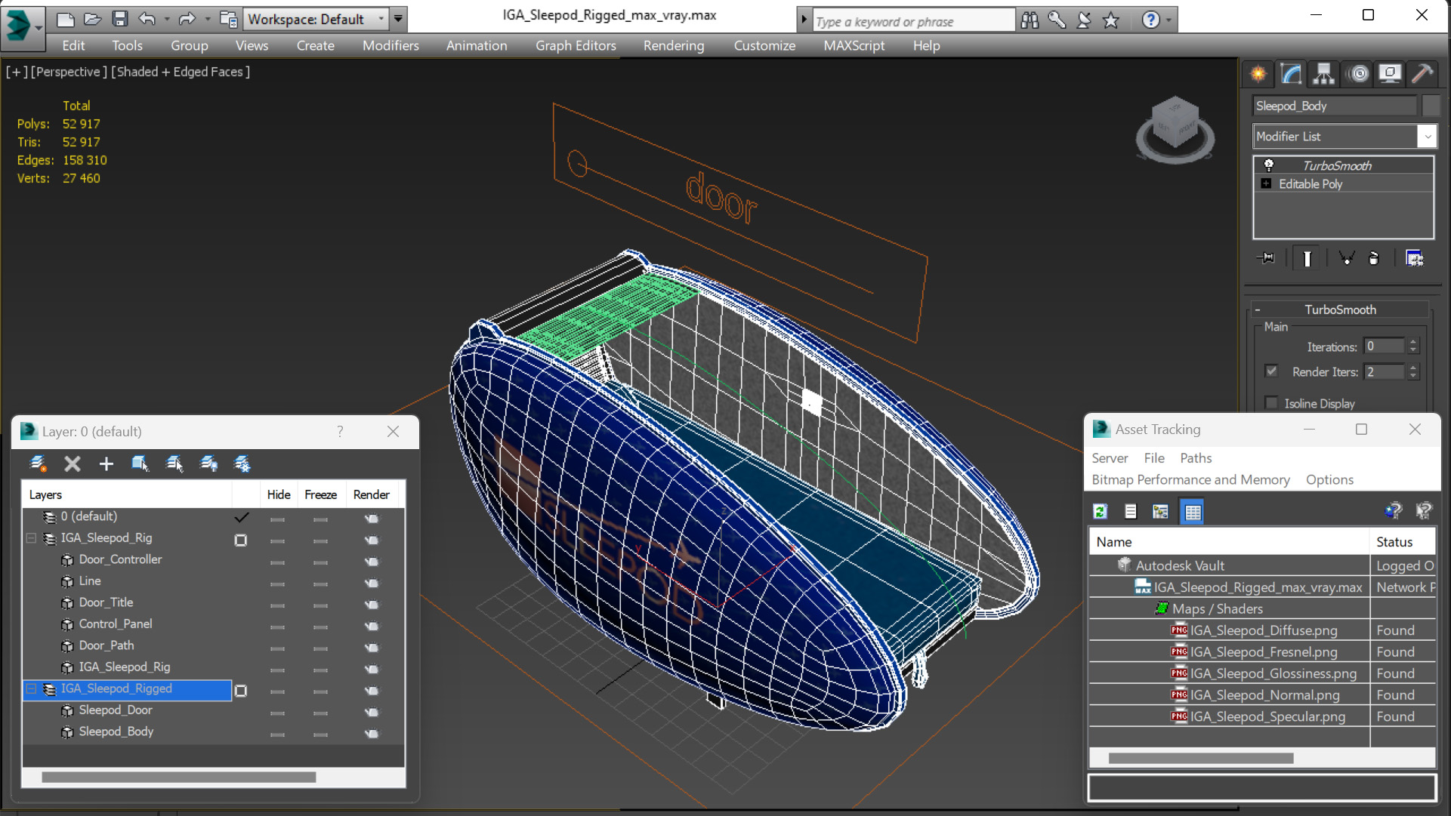
Task: Adjust the TurboSmooth Iterations stepper
Action: pos(1415,346)
